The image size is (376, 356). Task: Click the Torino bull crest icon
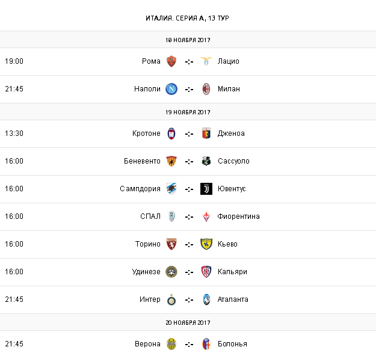[x=171, y=244]
